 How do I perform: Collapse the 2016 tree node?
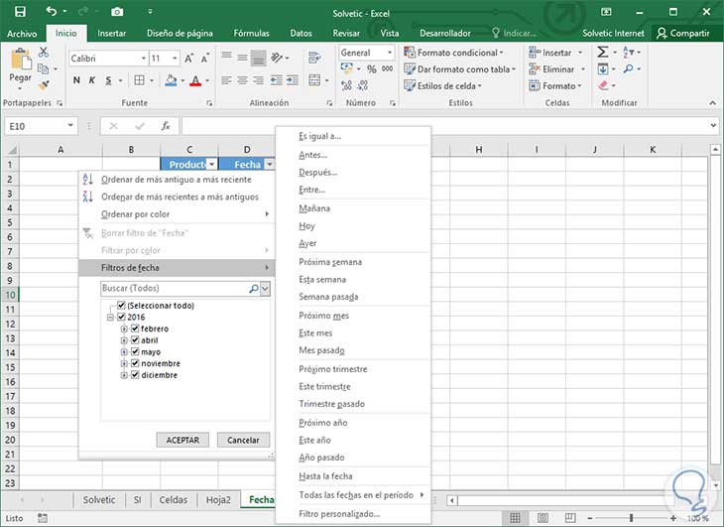110,318
